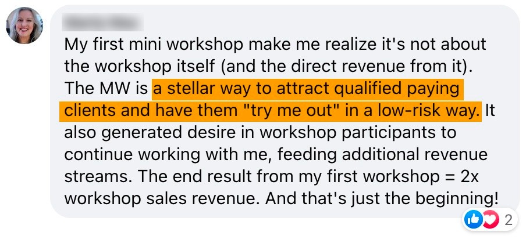
Task: Open the reaction count number 2
Action: coord(508,220)
